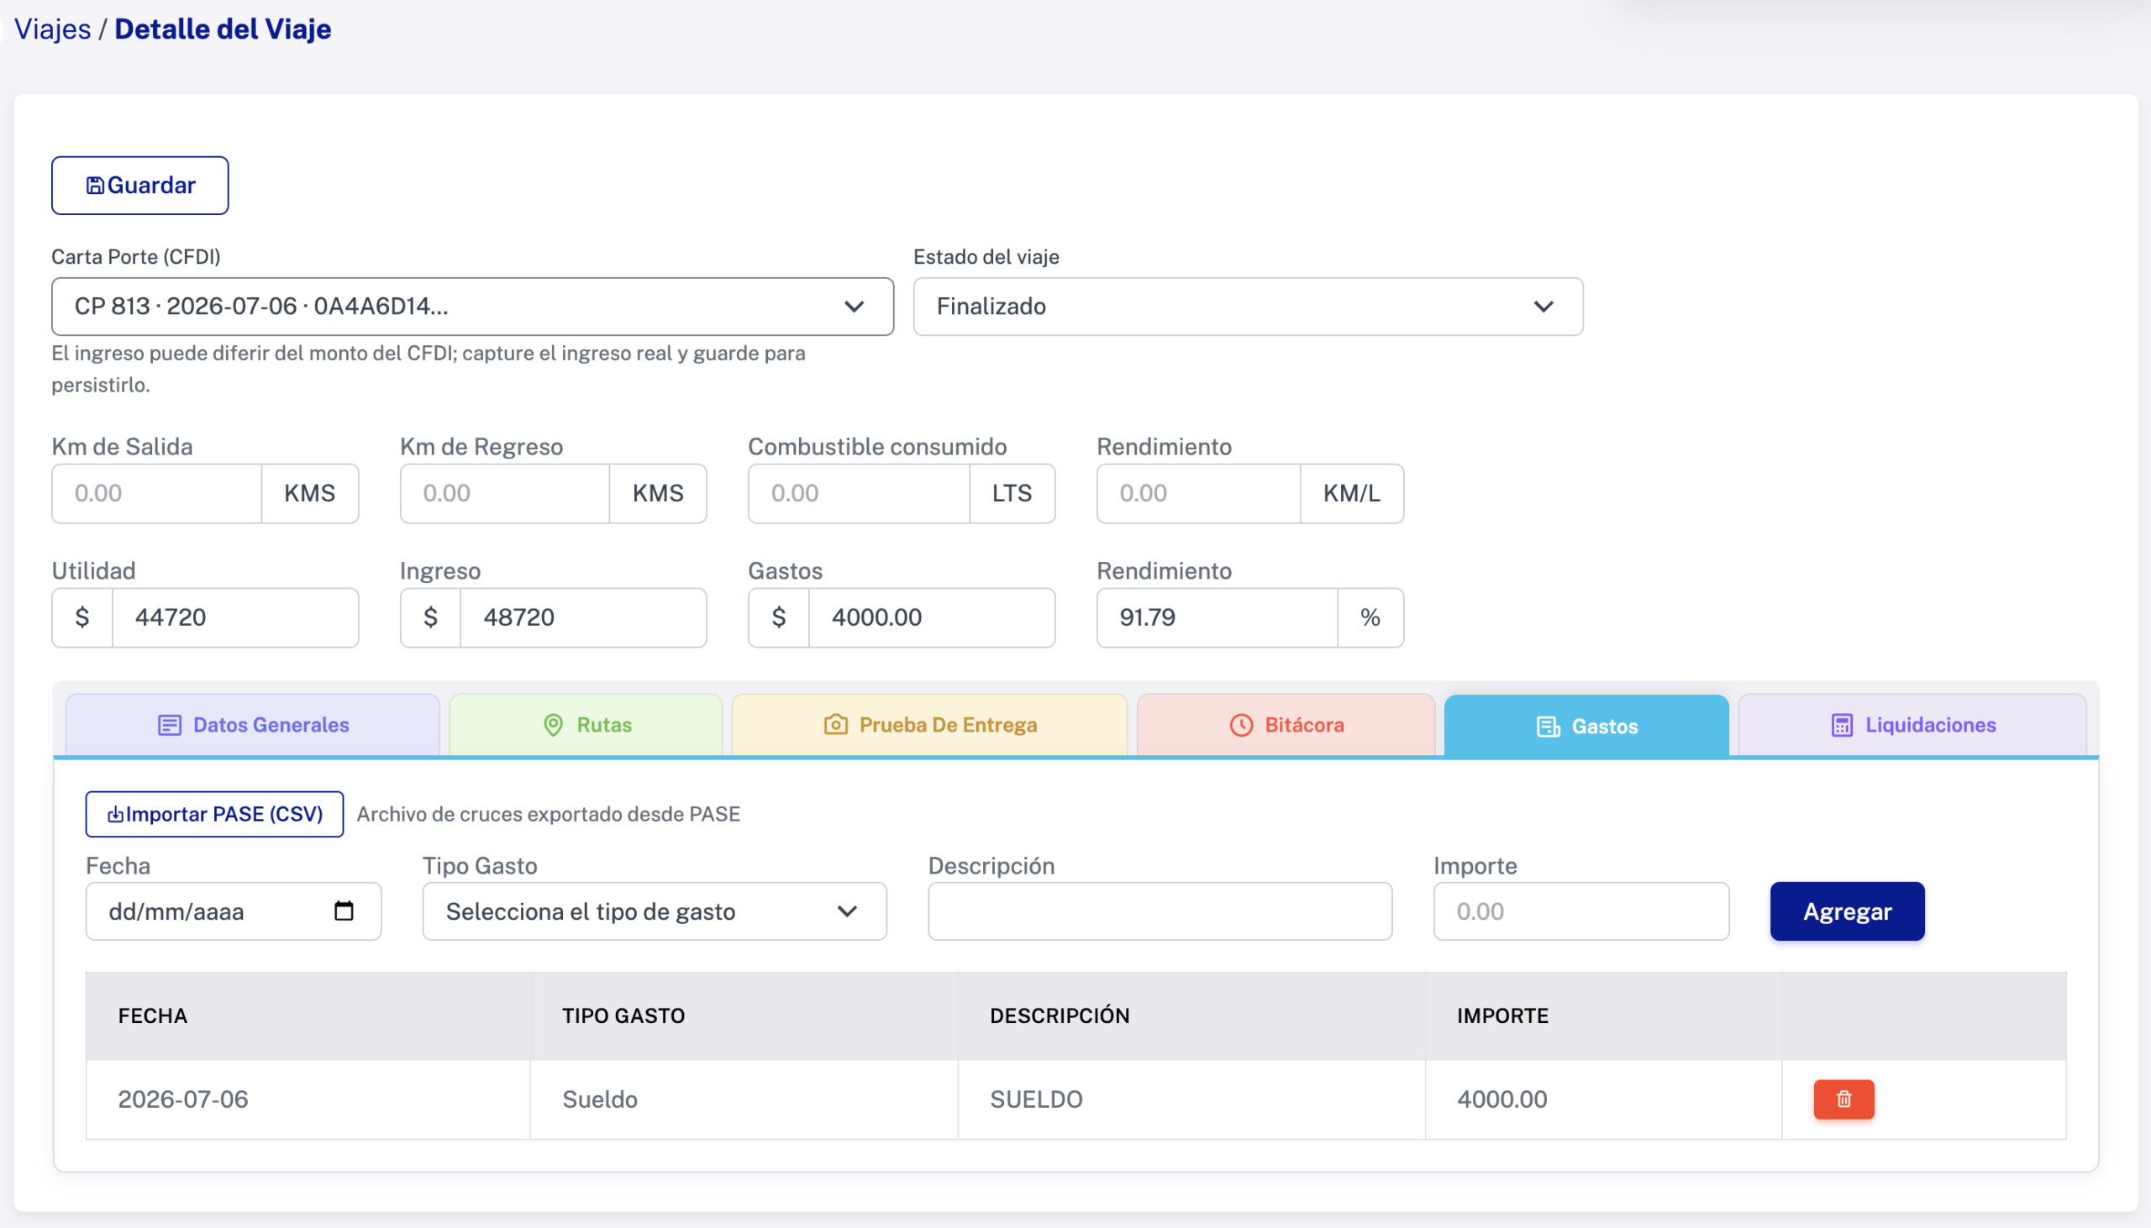Go to Viajes breadcrumb link

52,29
